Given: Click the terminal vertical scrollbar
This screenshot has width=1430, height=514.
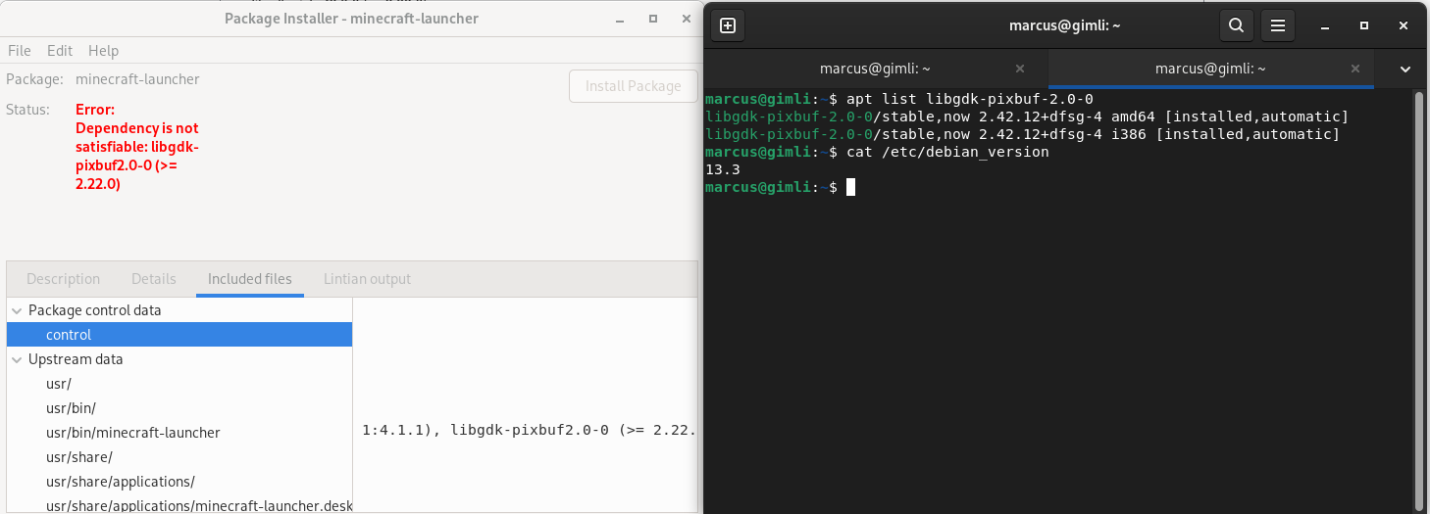Looking at the screenshot, I should [x=1418, y=294].
